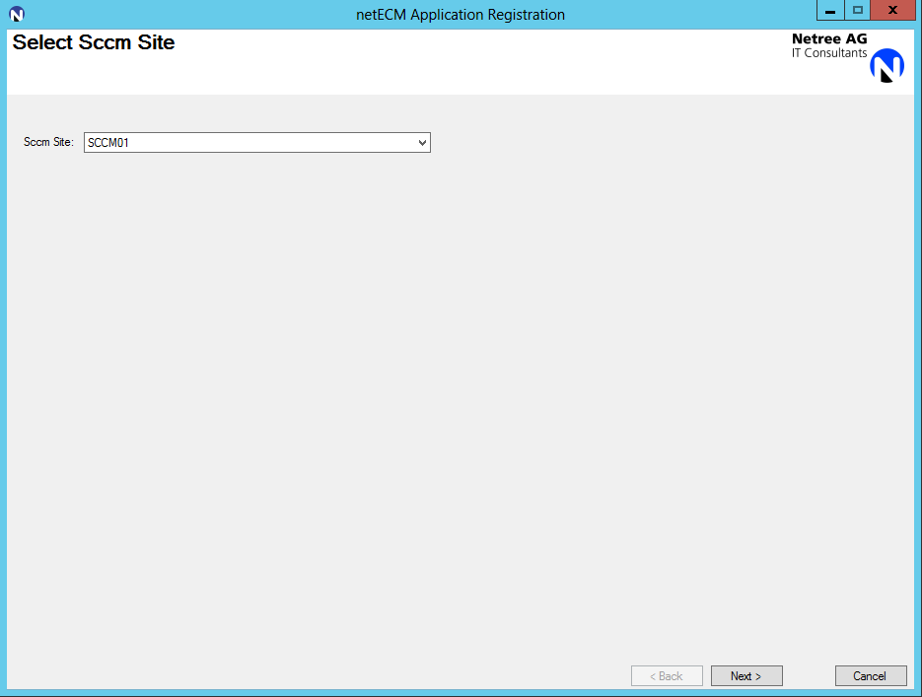Screen dimensions: 922x697
Task: Click the greyed-out < Back button
Action: [x=667, y=676]
